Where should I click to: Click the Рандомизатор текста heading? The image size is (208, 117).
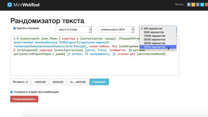click(47, 21)
